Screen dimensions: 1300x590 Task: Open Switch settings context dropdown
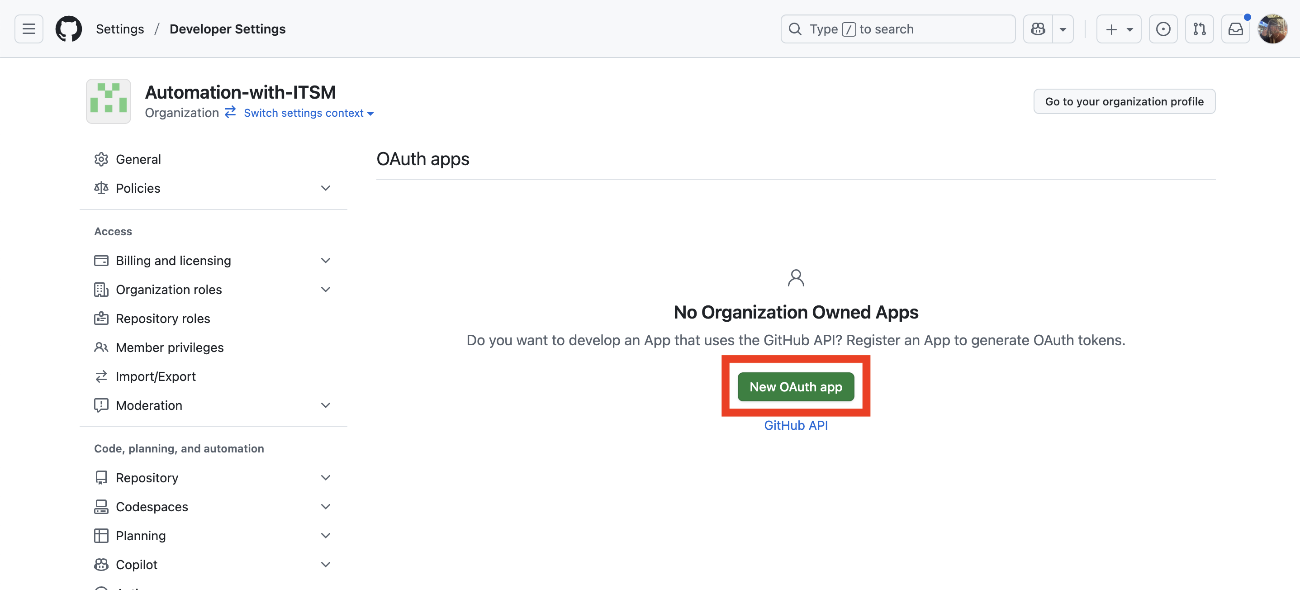click(308, 113)
